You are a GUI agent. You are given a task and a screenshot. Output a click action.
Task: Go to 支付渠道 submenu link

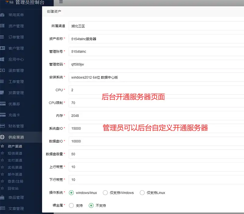(x=15, y=160)
